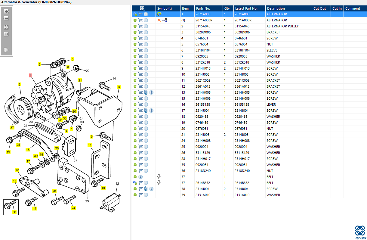Zoom out of the parts diagram
This screenshot has width=367, height=240.
click(x=6, y=18)
